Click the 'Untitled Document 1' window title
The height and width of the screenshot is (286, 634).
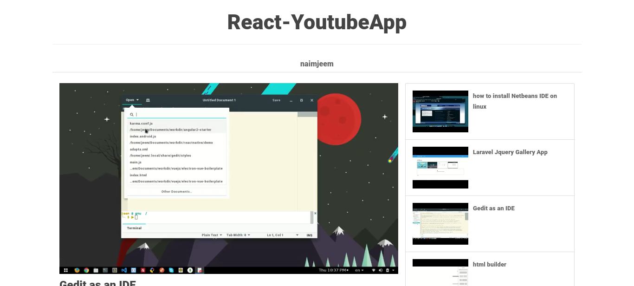click(x=219, y=100)
